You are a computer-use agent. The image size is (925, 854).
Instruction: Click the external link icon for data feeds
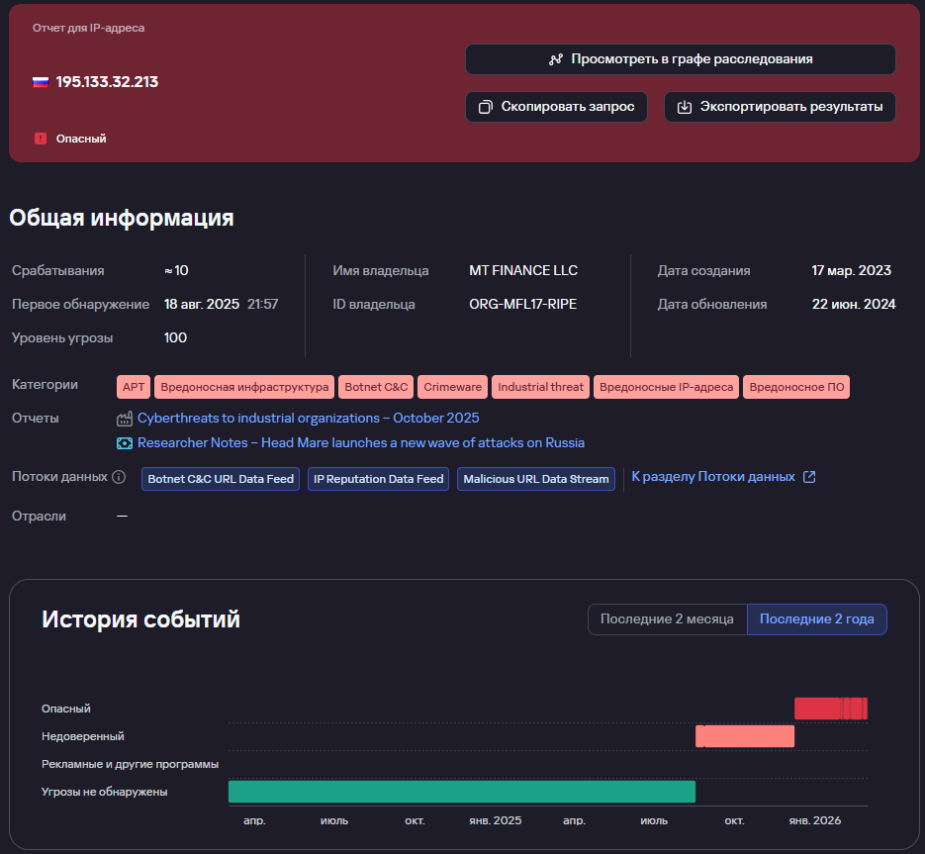(809, 477)
